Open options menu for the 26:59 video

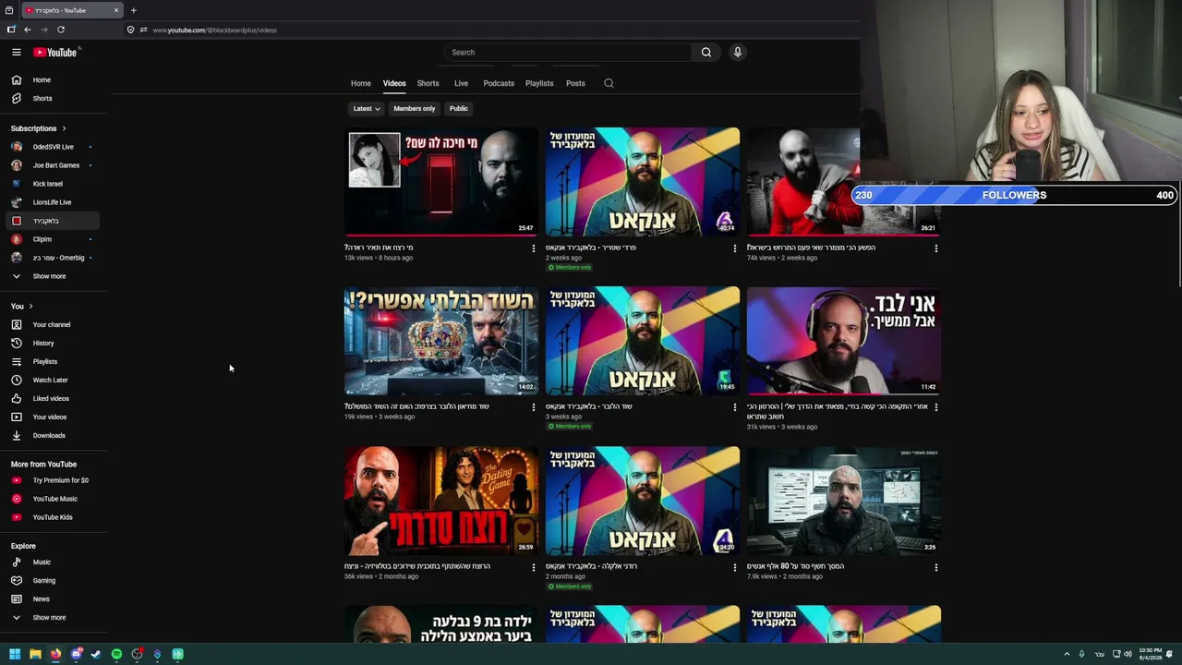point(533,567)
